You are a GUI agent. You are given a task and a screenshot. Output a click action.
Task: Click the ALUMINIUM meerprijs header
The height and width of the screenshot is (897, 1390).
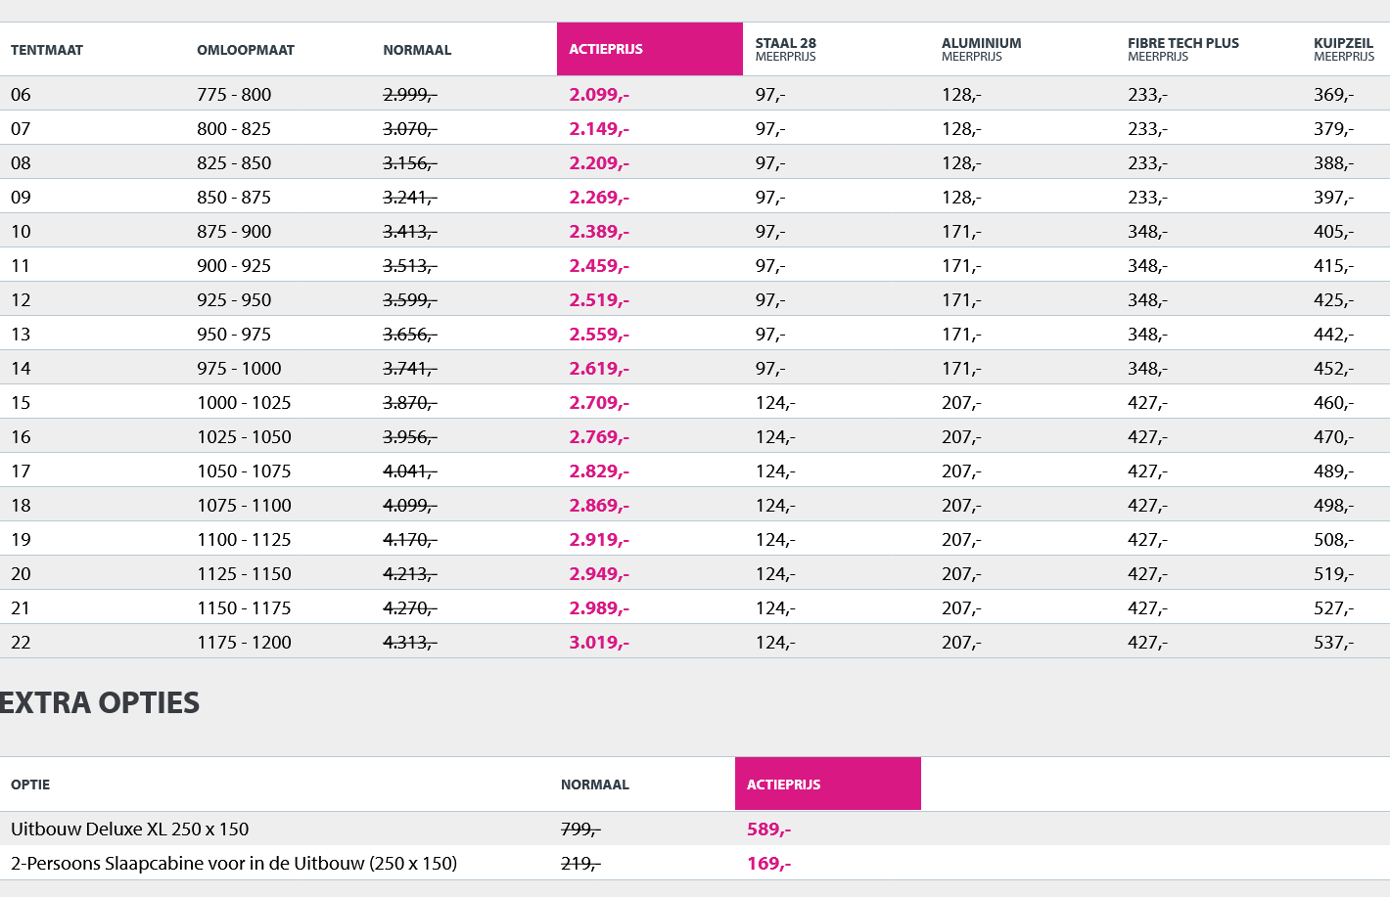(x=981, y=49)
